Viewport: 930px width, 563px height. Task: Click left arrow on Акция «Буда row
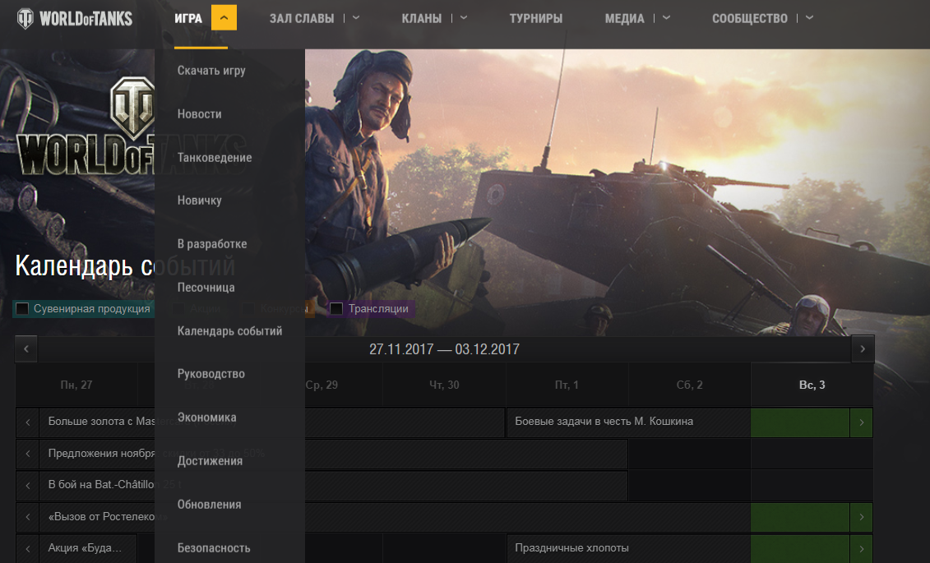[28, 549]
